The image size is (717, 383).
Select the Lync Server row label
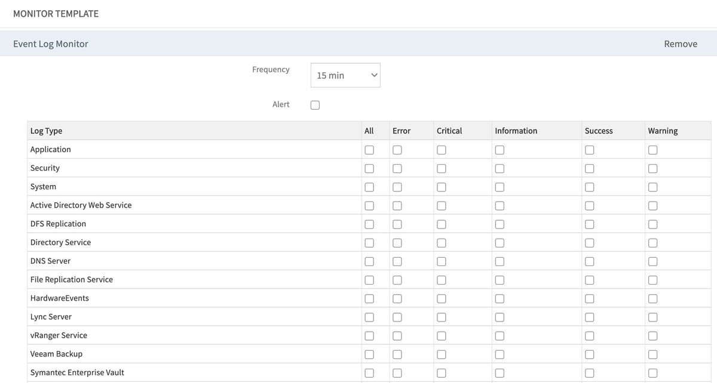pyautogui.click(x=51, y=316)
